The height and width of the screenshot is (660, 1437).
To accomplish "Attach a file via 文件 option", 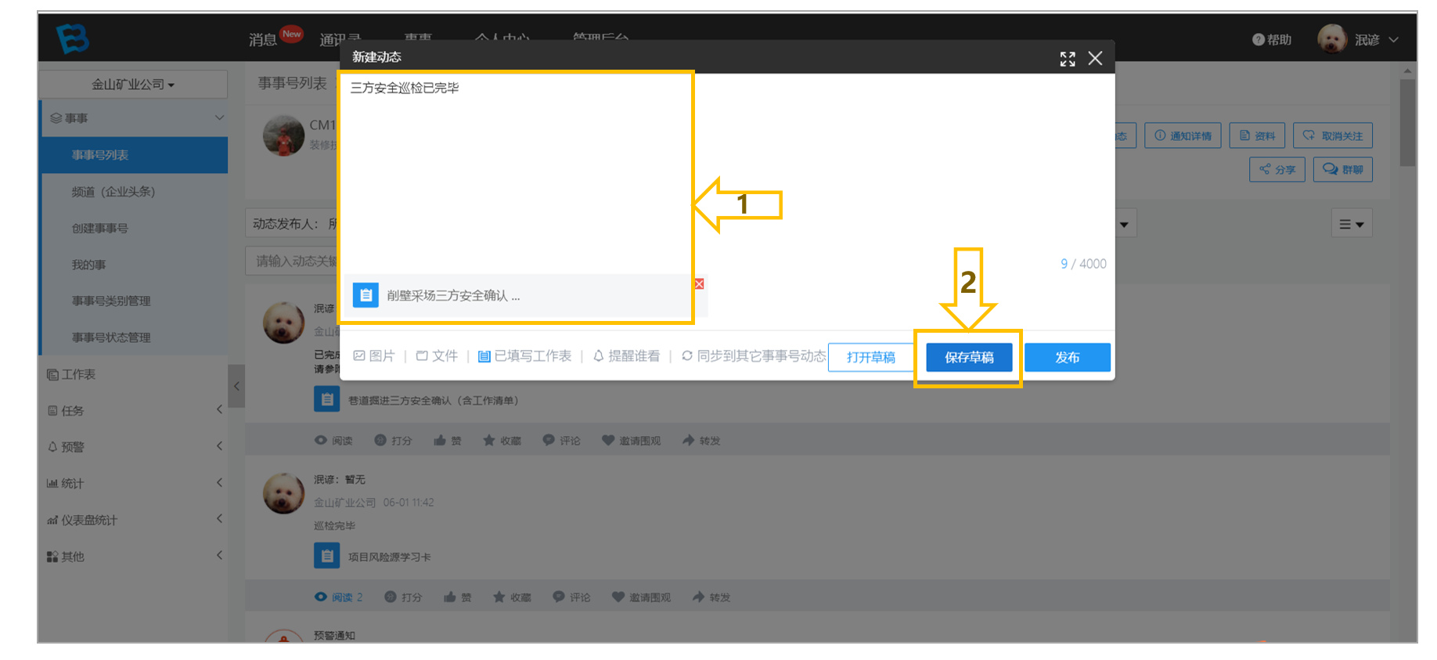I will (x=437, y=356).
